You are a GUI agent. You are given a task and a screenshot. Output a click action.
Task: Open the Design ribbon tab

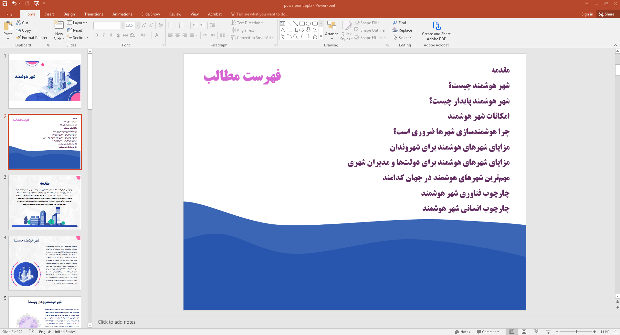69,14
